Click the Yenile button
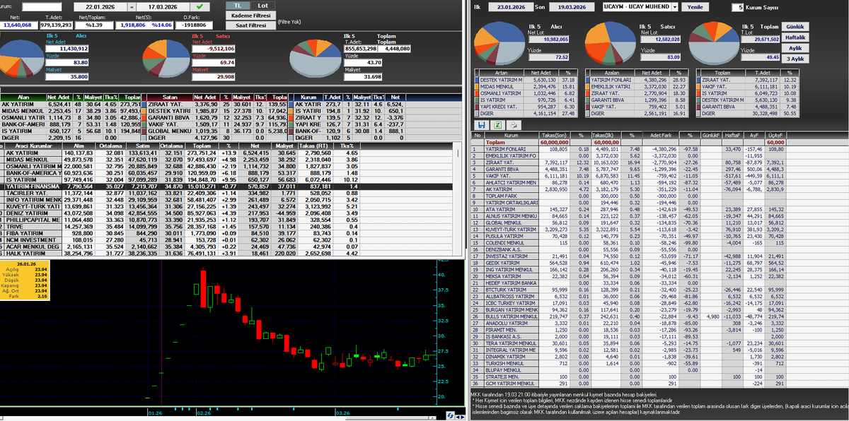The width and height of the screenshot is (849, 421). pos(694,6)
